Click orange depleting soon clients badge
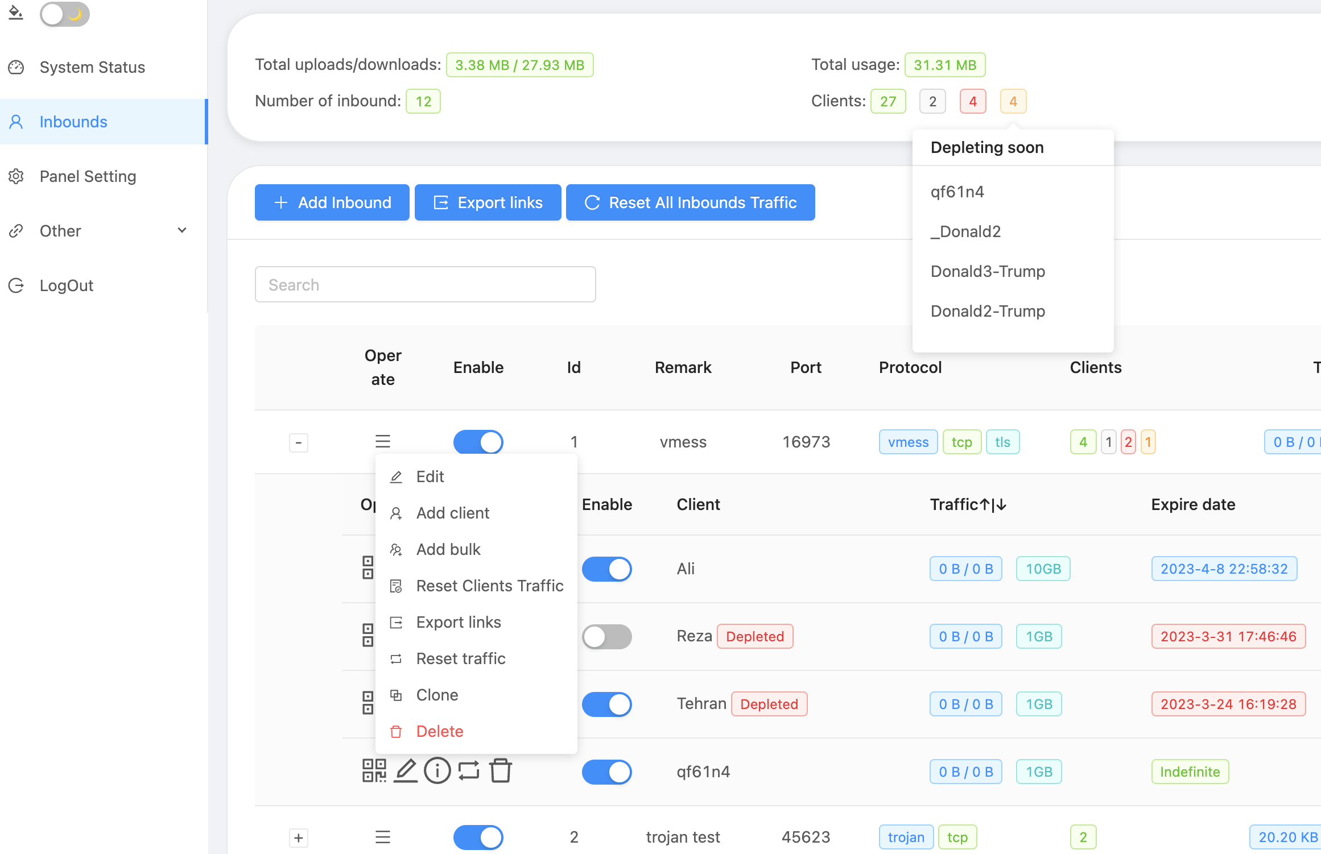1321x854 pixels. (x=1013, y=101)
